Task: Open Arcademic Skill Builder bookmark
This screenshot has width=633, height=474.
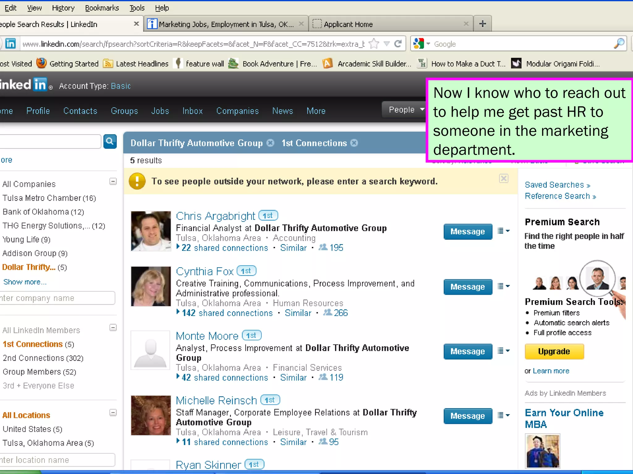Action: pyautogui.click(x=367, y=64)
